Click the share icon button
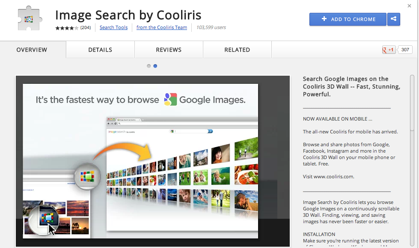The height and width of the screenshot is (248, 419). [394, 19]
